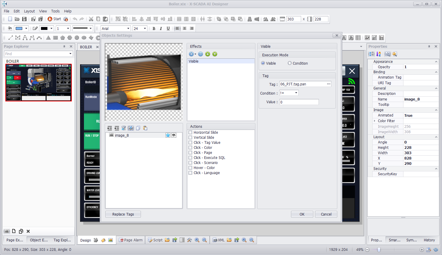Click the Bold formatting button
442x255 pixels.
tap(154, 28)
